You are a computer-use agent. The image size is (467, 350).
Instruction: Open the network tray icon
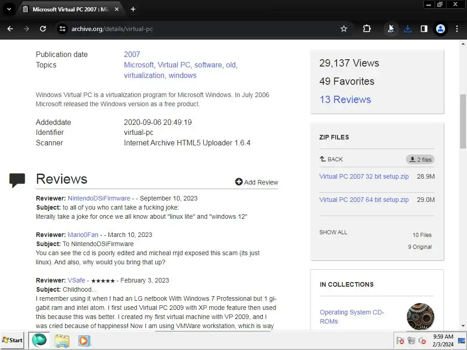click(x=411, y=340)
